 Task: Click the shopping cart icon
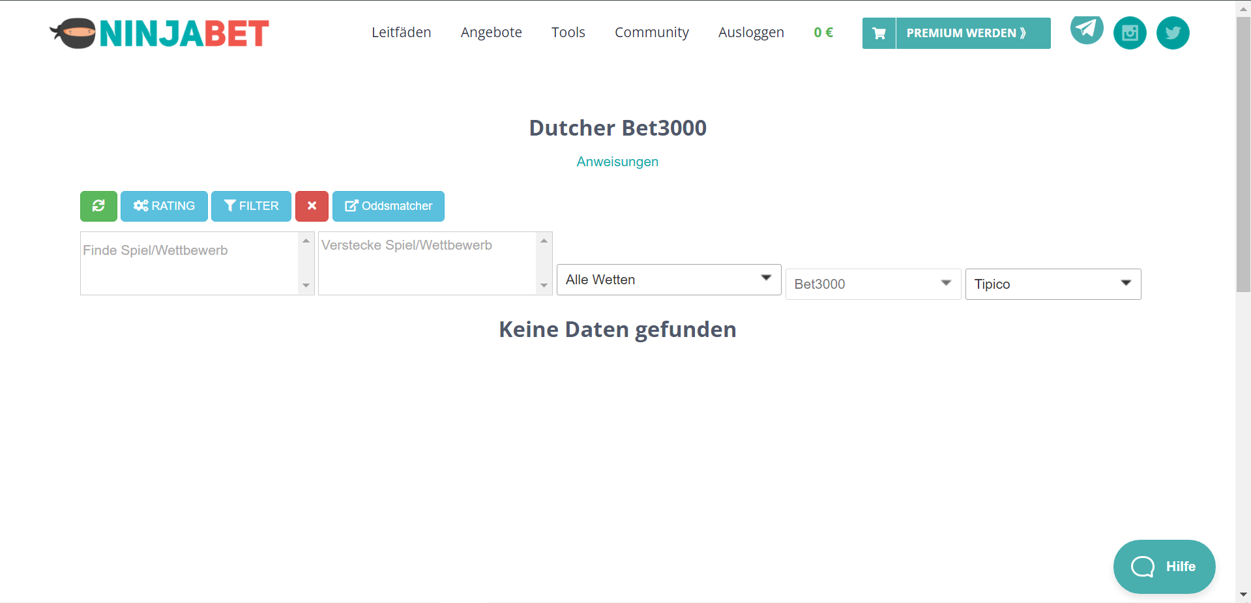(879, 33)
